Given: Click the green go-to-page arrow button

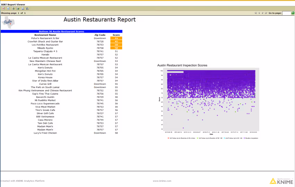Looking at the screenshot, I should click(x=293, y=13).
